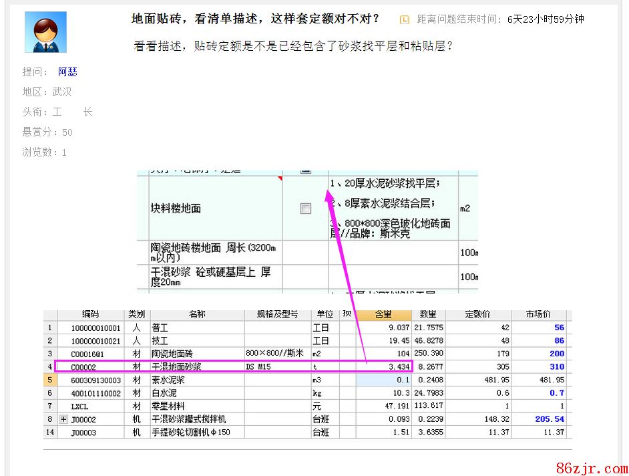Open the user profile link 阿瑟
Image resolution: width=629 pixels, height=476 pixels.
[67, 72]
